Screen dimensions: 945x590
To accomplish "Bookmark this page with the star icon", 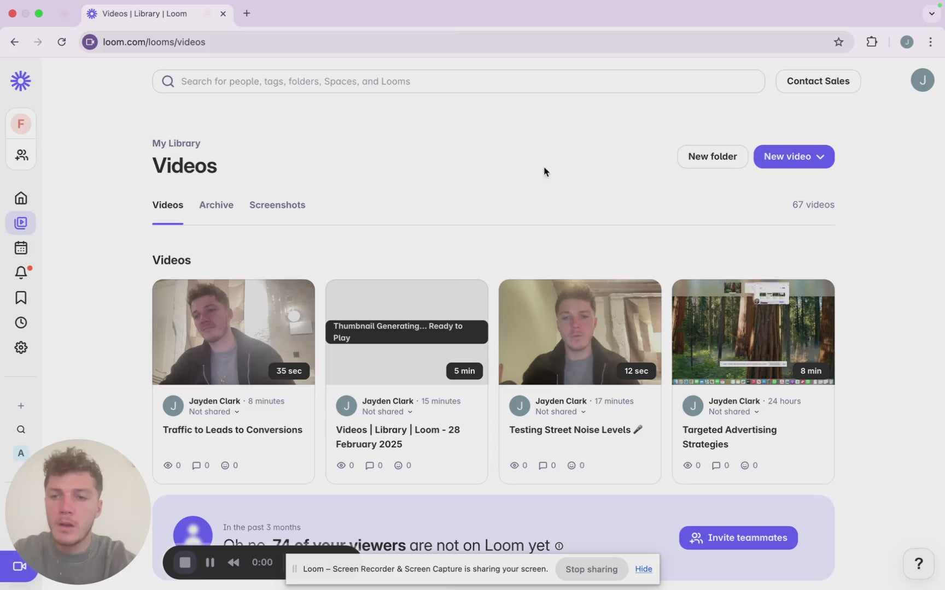I will [838, 42].
